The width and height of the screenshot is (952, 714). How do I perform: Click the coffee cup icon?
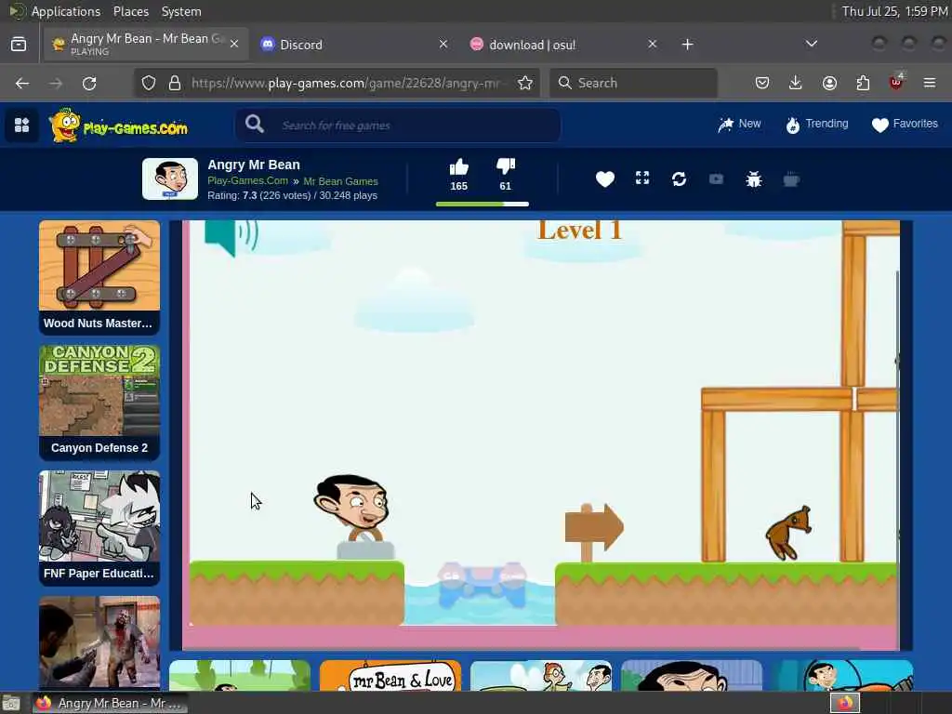(x=791, y=179)
